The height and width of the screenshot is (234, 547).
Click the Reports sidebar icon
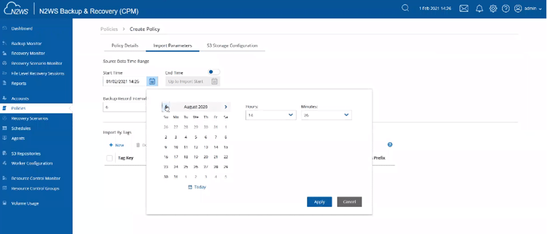point(5,83)
